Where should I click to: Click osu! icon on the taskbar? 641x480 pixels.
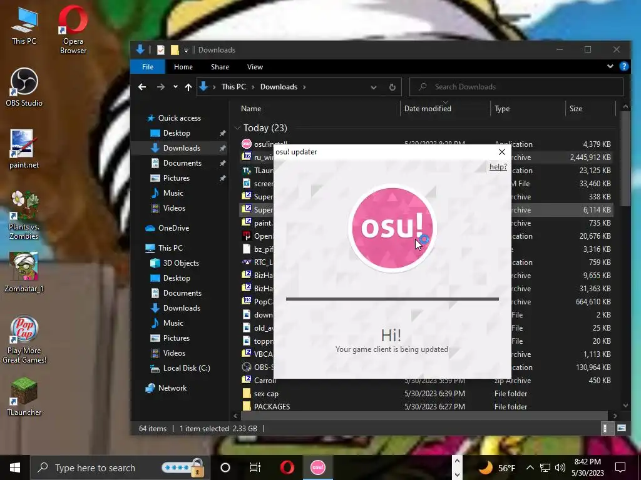(317, 467)
